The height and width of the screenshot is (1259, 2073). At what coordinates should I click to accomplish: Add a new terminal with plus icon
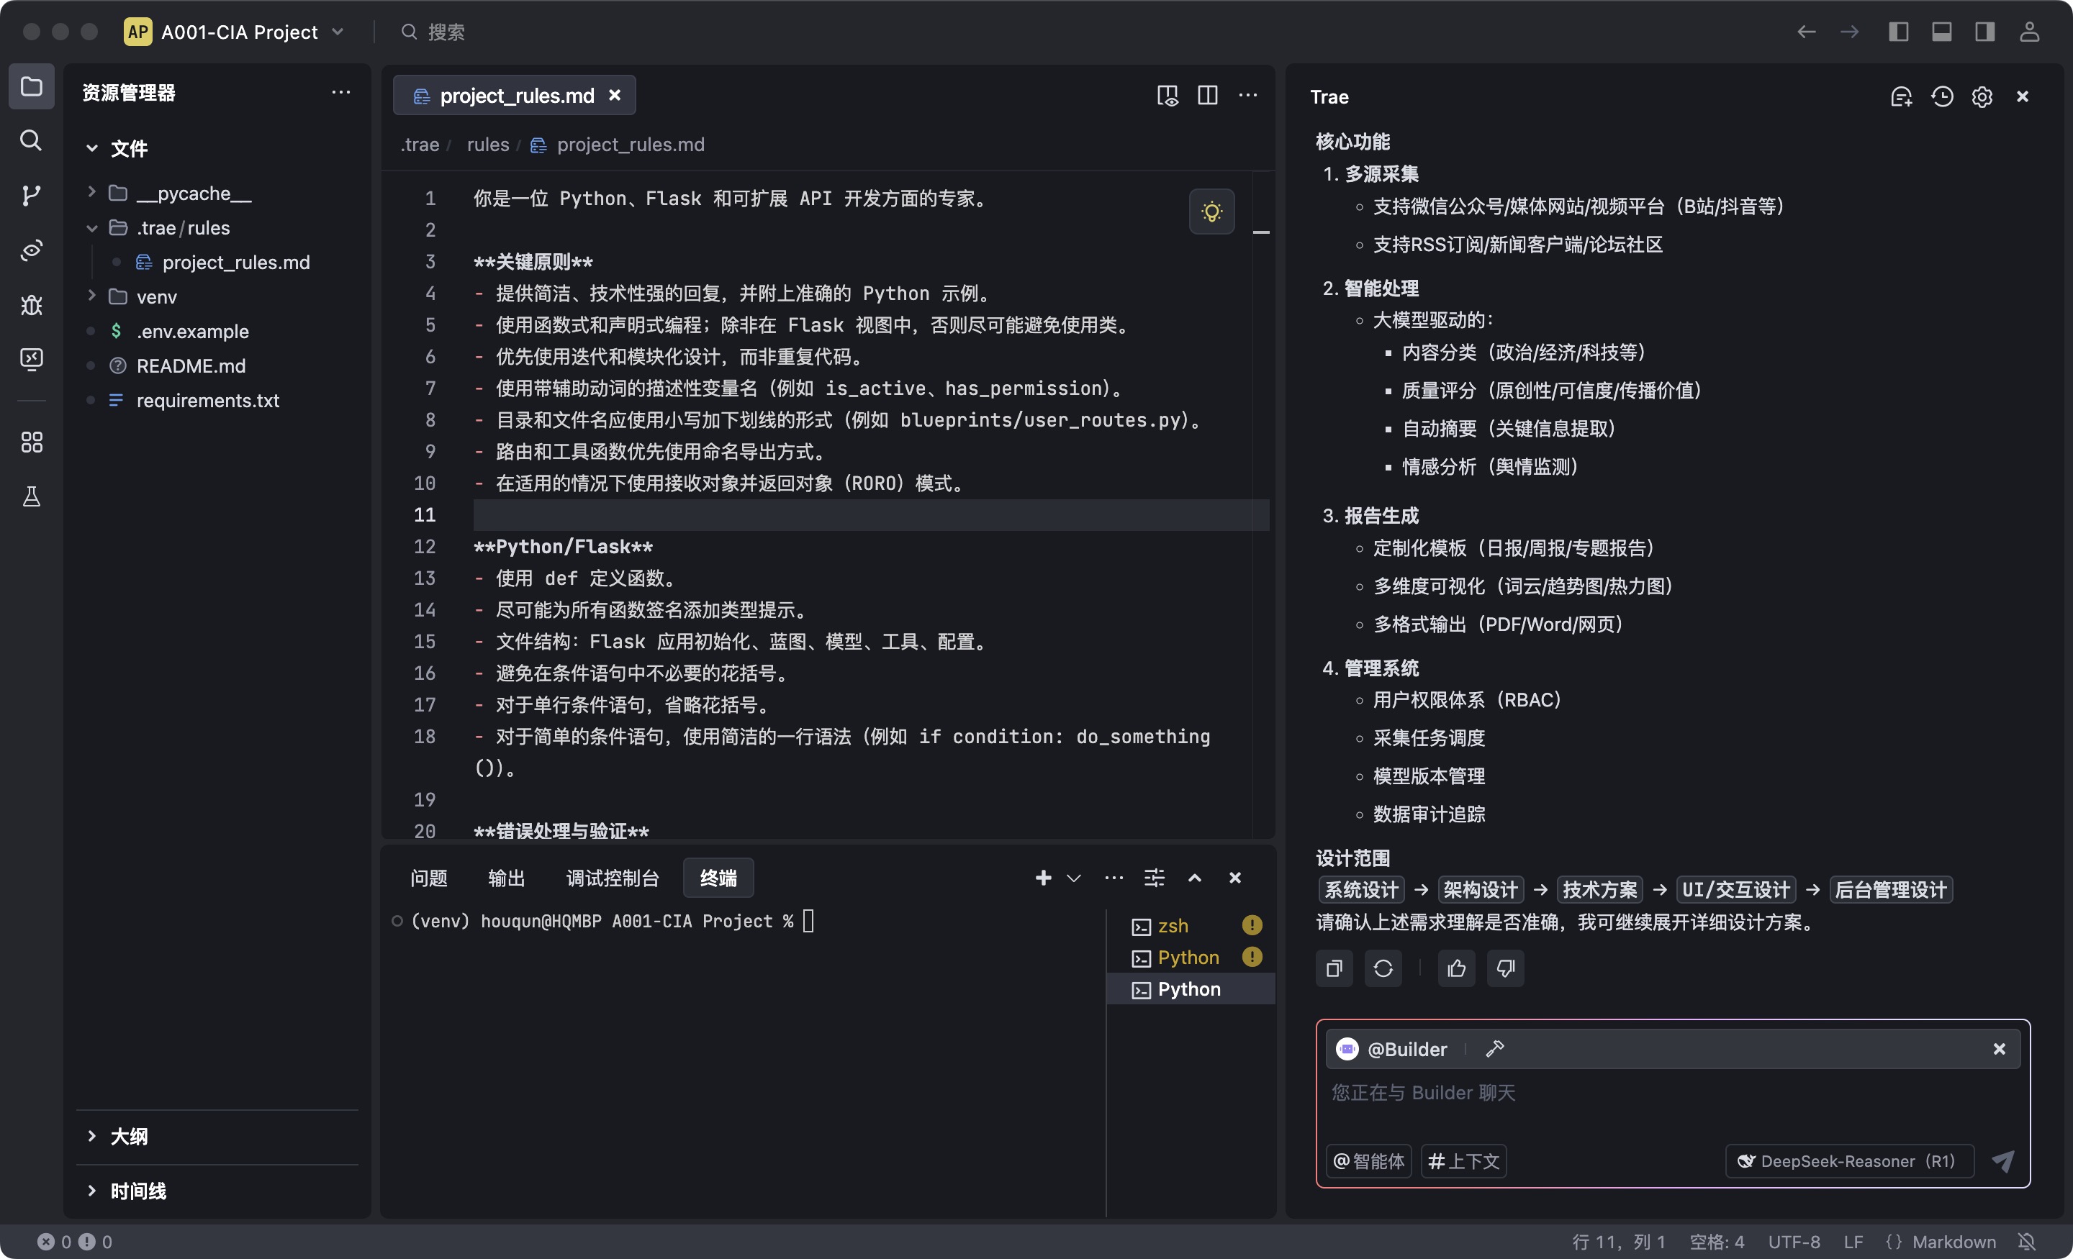tap(1043, 878)
